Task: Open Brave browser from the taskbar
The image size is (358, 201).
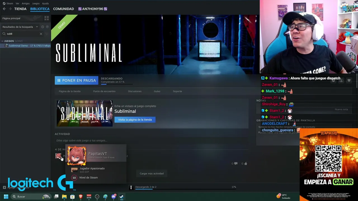Action: coord(81,197)
